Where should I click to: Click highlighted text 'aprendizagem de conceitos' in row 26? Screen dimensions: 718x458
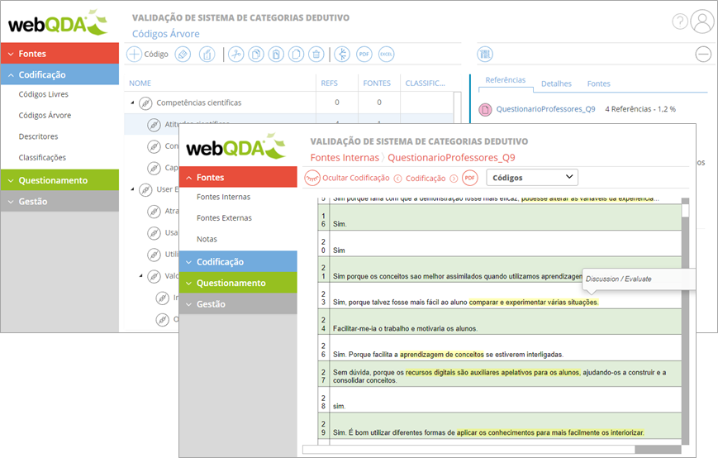coord(442,355)
